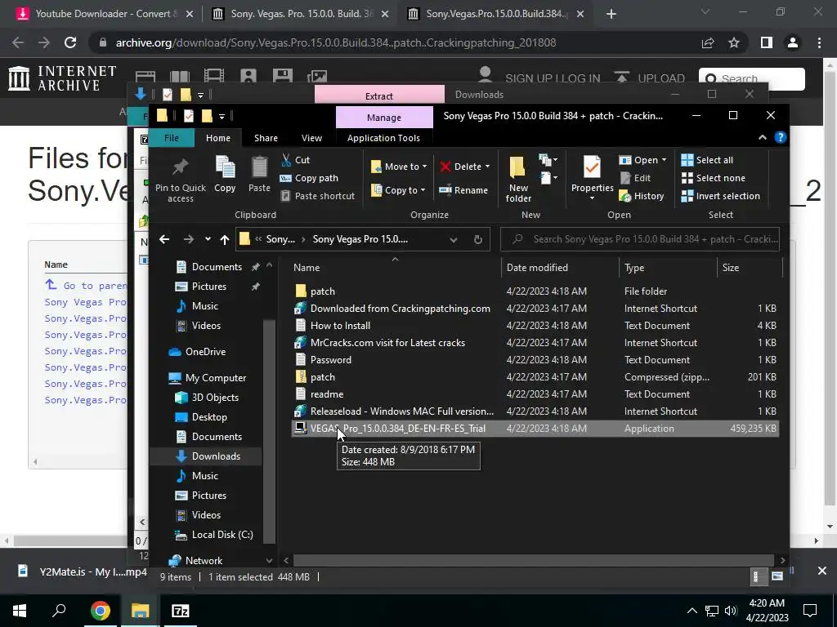Sort files by Name column header
Screen dimensions: 837x627
pyautogui.click(x=396, y=268)
